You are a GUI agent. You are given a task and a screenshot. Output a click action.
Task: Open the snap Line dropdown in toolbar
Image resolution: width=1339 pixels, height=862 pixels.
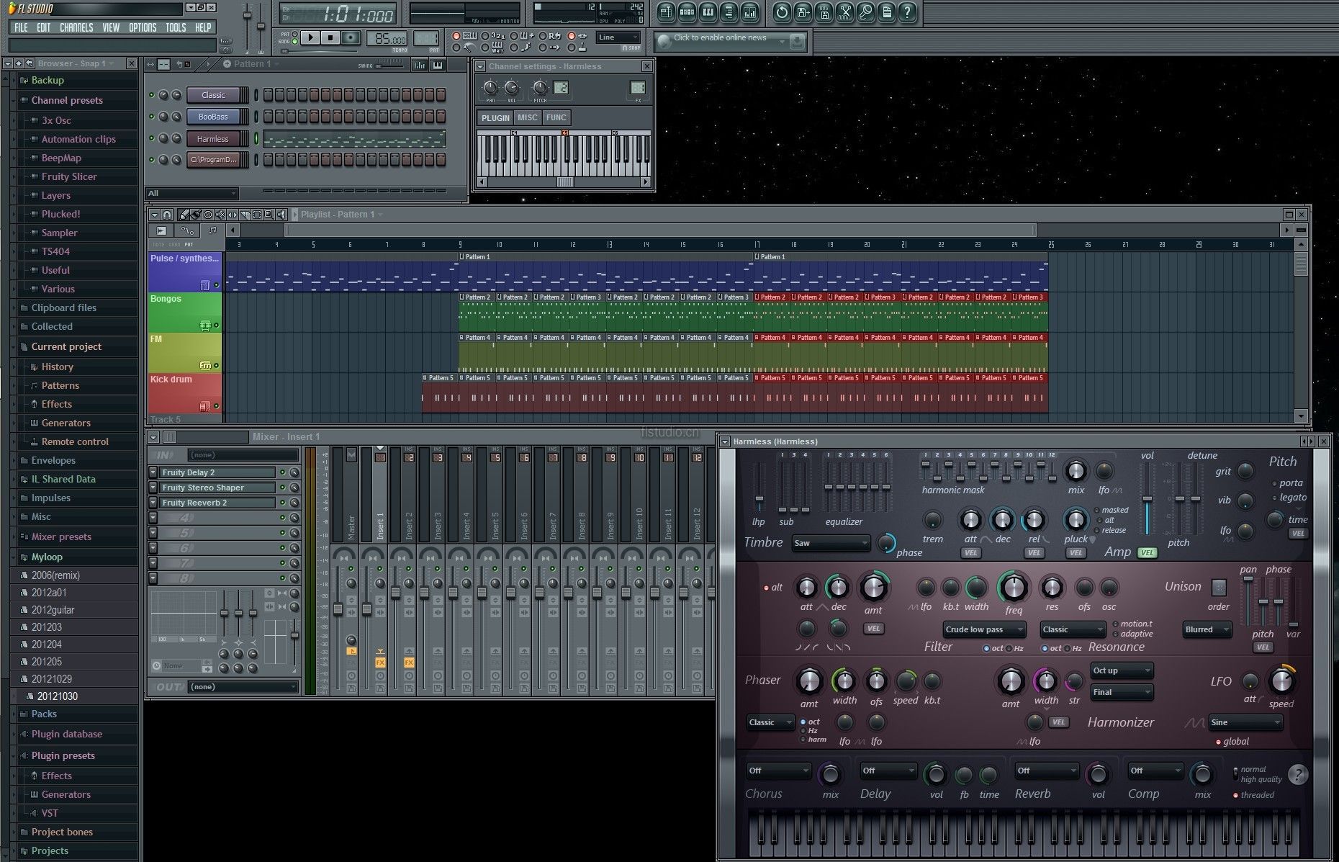coord(618,37)
